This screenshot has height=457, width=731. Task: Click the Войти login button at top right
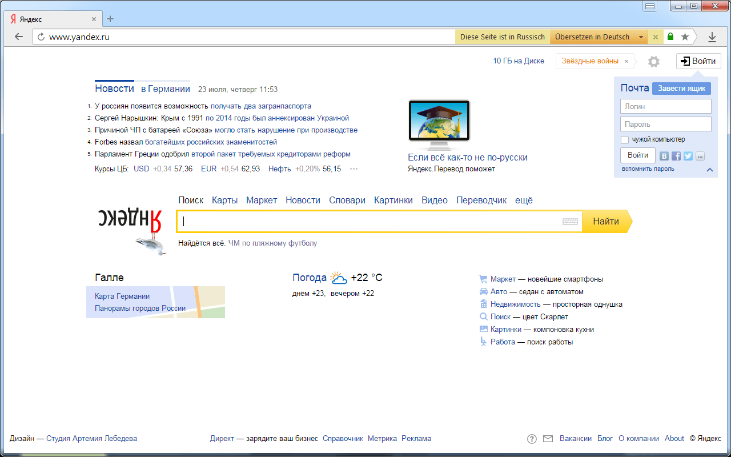pyautogui.click(x=698, y=61)
